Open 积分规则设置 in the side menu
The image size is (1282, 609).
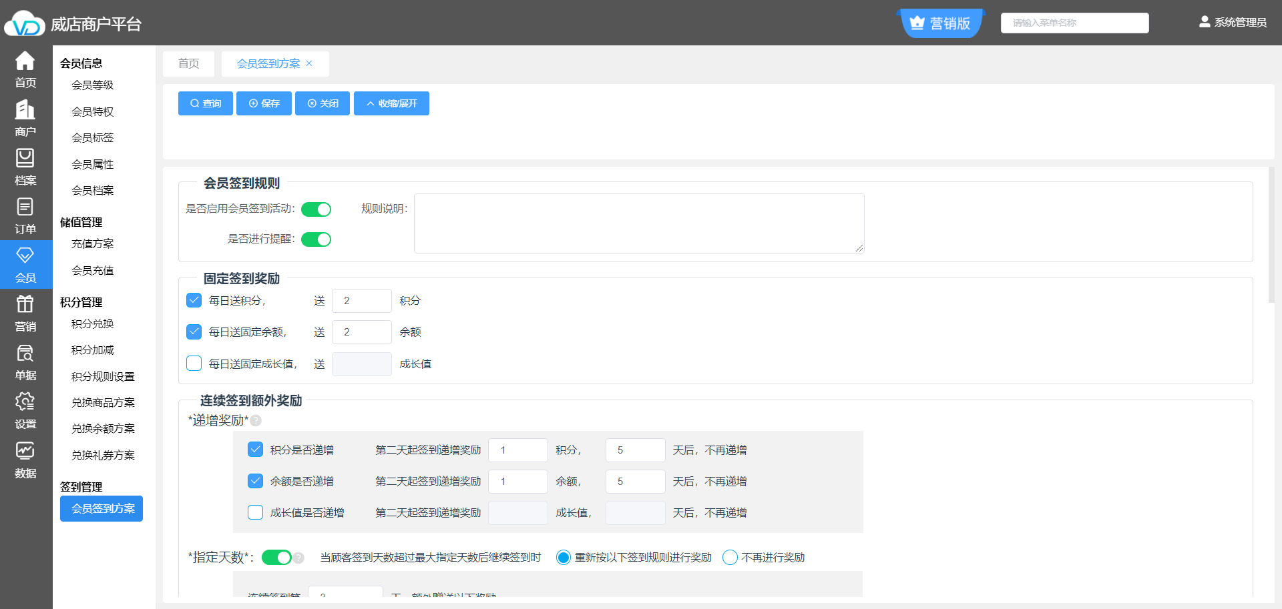tap(103, 376)
